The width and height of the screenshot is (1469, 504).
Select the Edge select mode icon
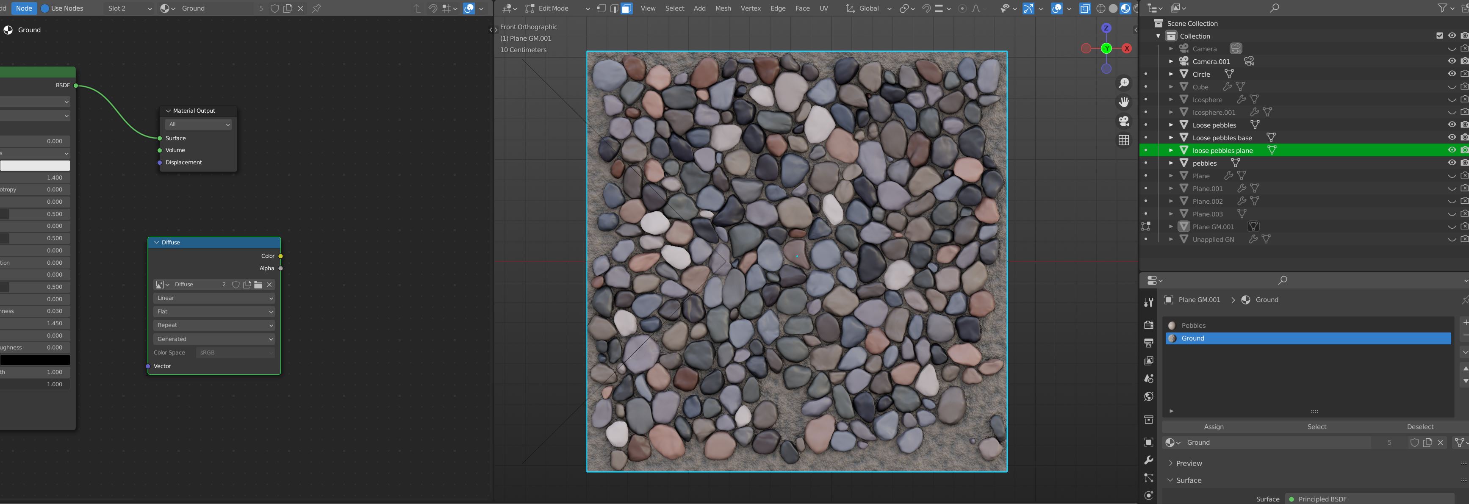click(610, 8)
